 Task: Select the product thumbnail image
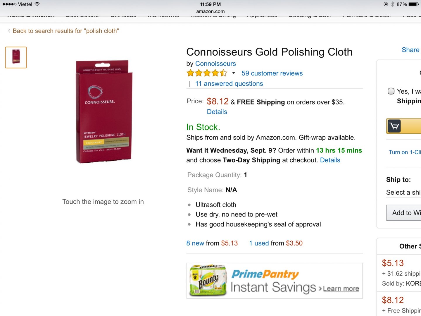[x=16, y=57]
